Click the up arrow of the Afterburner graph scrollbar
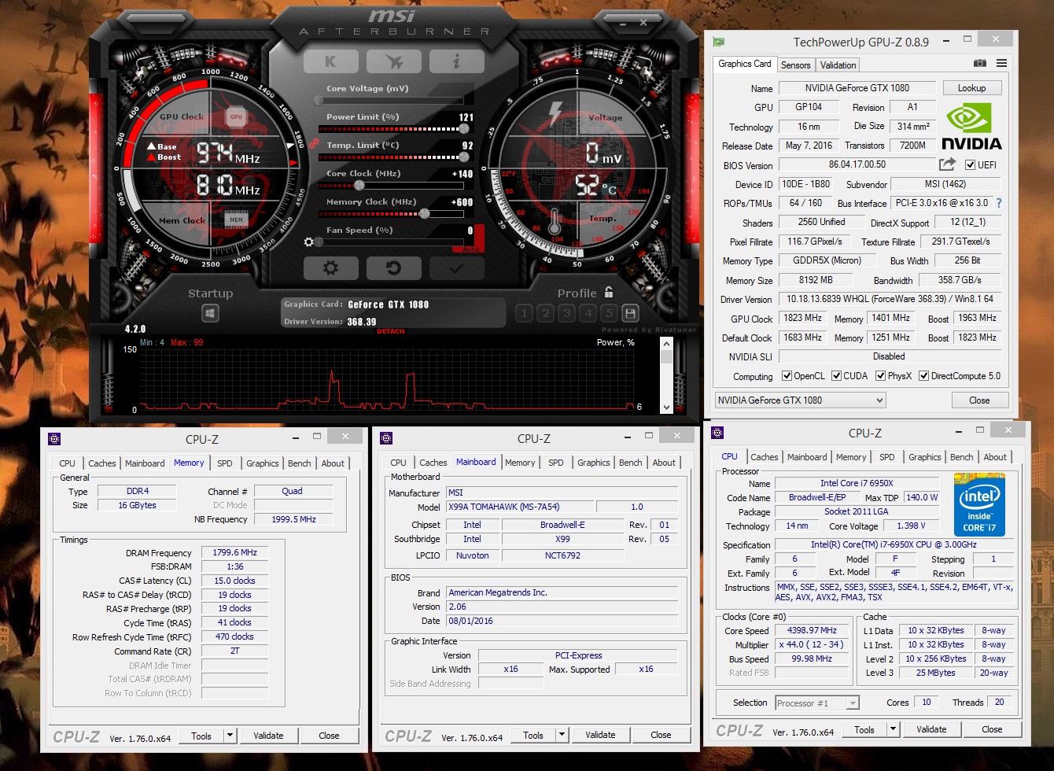The width and height of the screenshot is (1054, 771). (x=667, y=344)
